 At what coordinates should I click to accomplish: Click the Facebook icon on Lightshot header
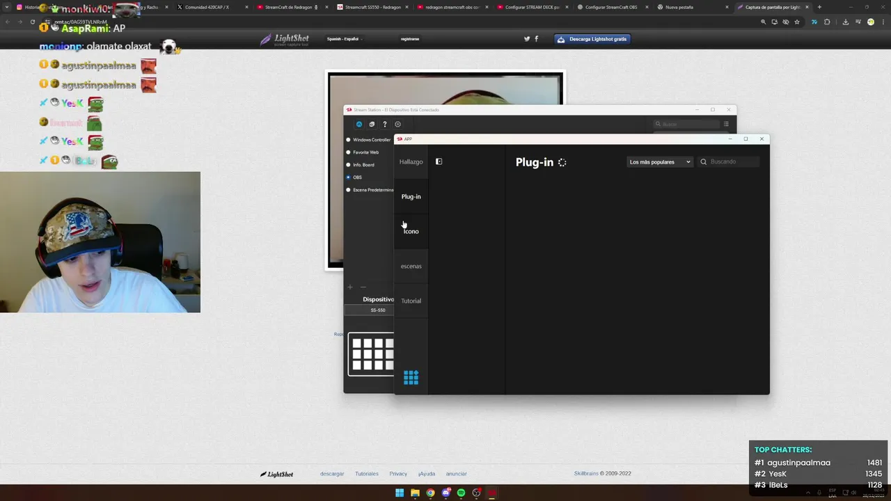[536, 39]
